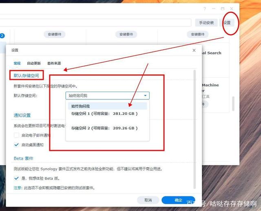Click the Beta 套件 section heading
Viewport: 261px width, 211px height.
(24, 158)
